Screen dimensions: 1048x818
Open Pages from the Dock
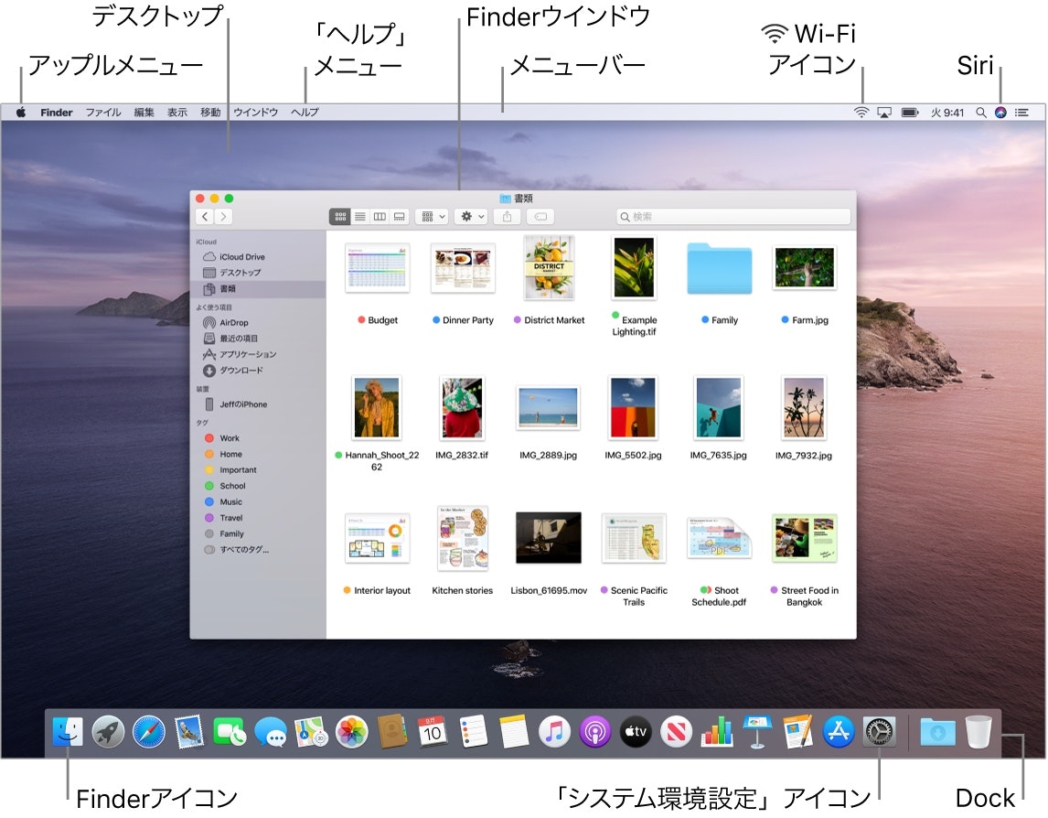coord(798,731)
